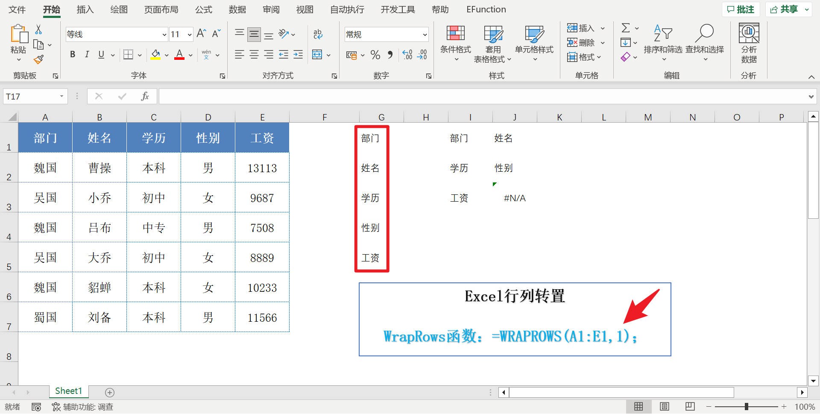This screenshot has height=414, width=820.
Task: Switch to the EFunction tab
Action: pos(486,9)
